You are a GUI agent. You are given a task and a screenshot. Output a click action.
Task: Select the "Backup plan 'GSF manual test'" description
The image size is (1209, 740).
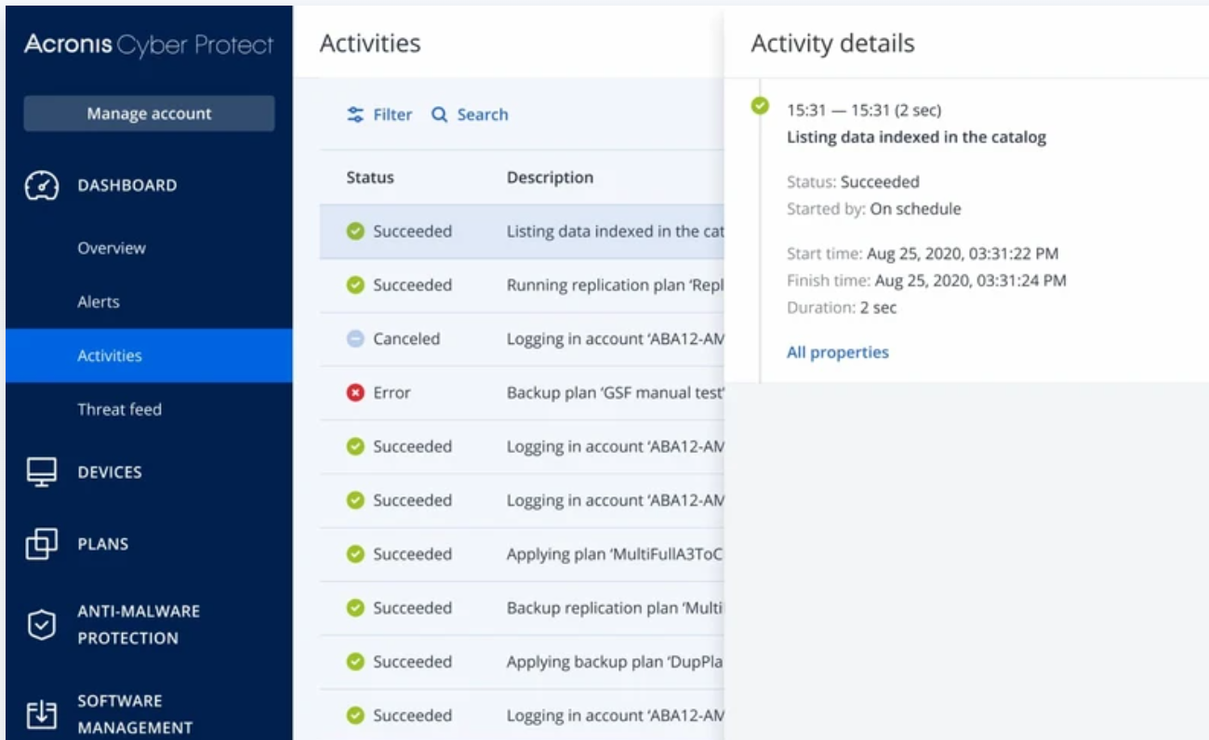pyautogui.click(x=615, y=393)
